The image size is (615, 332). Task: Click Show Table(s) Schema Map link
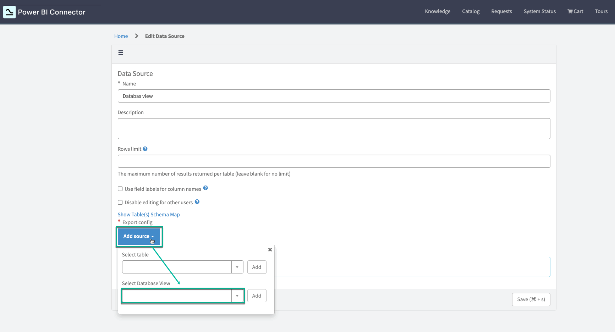tap(148, 214)
